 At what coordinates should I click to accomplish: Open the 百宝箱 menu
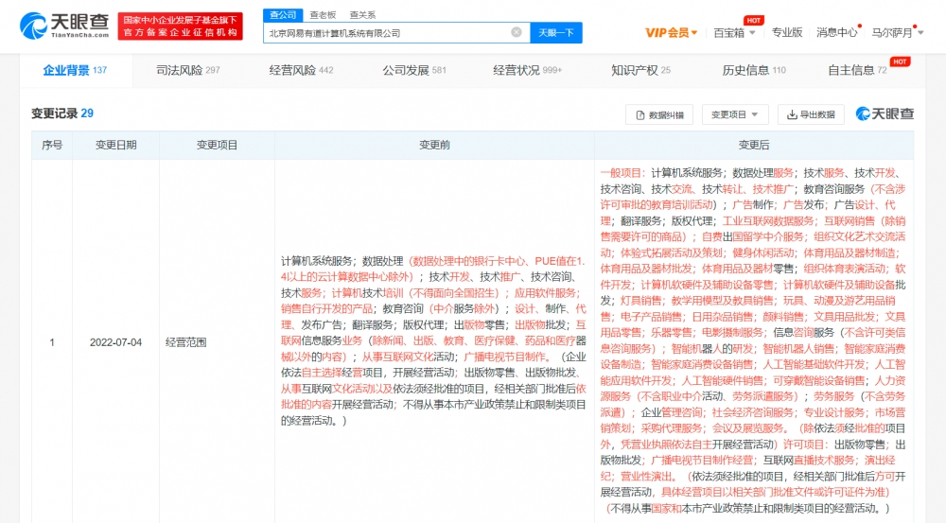click(x=734, y=32)
